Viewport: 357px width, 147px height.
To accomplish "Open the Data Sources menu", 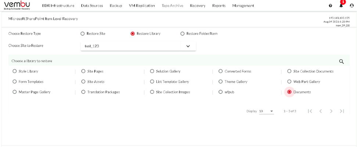I will (92, 5).
